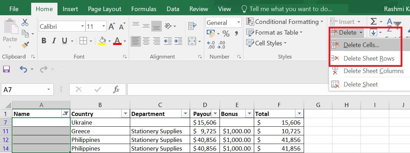Viewport: 410px width, 153px height.
Task: Click the Cut scissors icon
Action: pos(25,22)
